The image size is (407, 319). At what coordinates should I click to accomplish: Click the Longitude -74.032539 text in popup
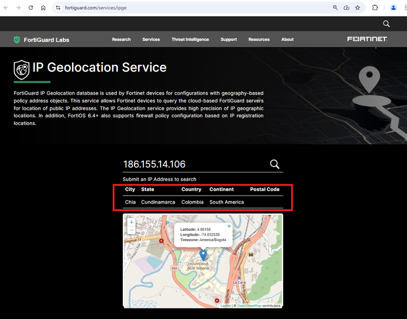click(200, 235)
